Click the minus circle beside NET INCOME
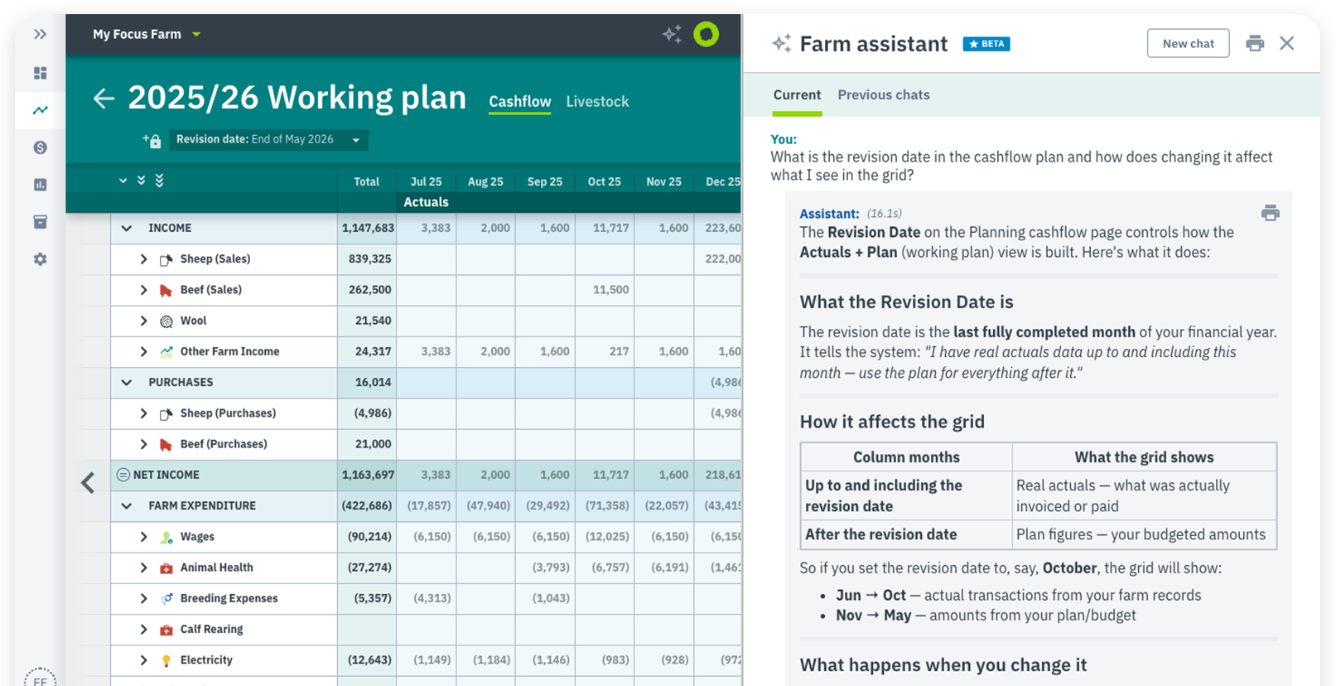 tap(123, 475)
